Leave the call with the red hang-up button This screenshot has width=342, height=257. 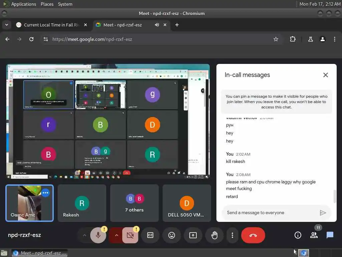pos(253,235)
